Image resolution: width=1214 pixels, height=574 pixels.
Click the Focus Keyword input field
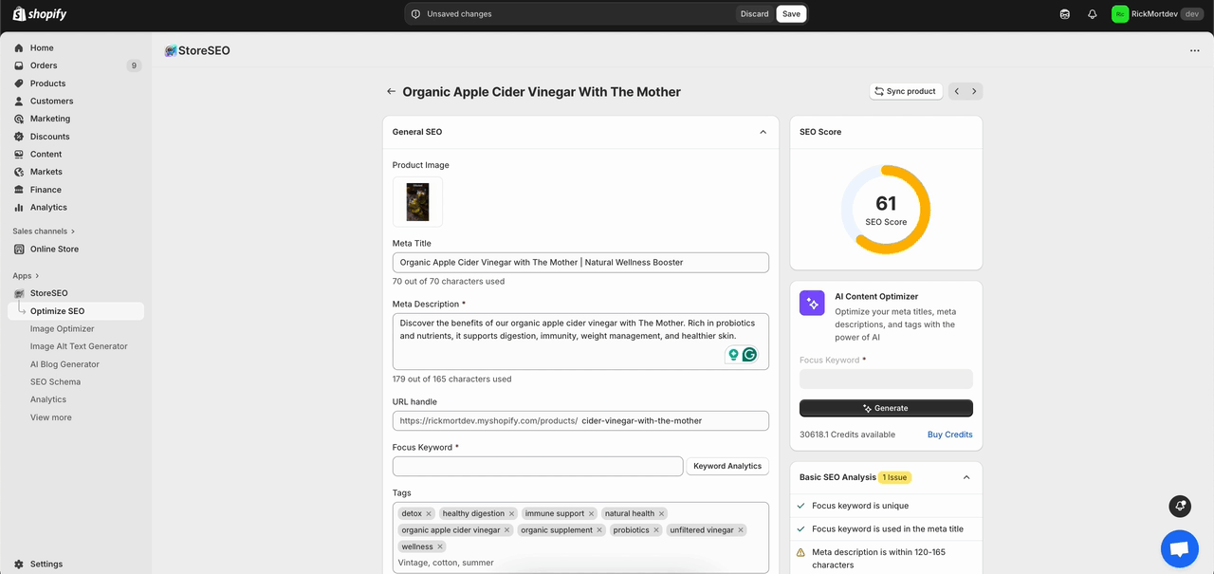click(538, 466)
